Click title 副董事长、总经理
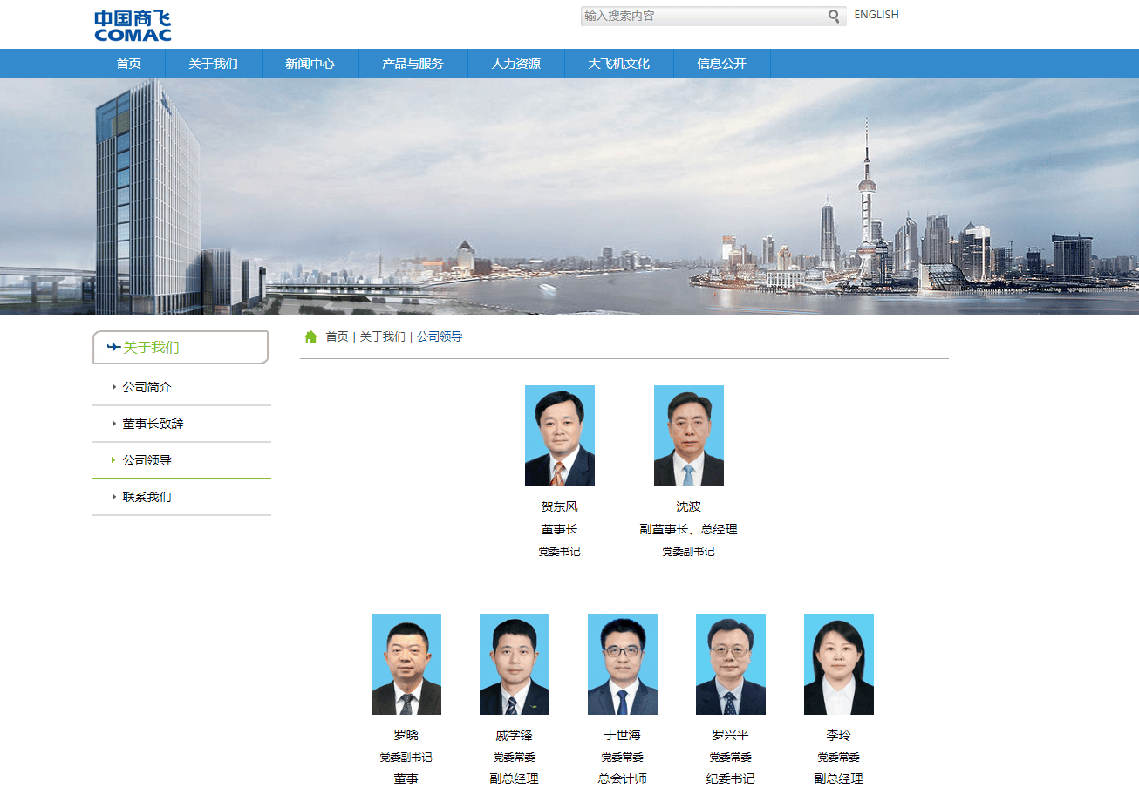The height and width of the screenshot is (795, 1139). [x=688, y=529]
